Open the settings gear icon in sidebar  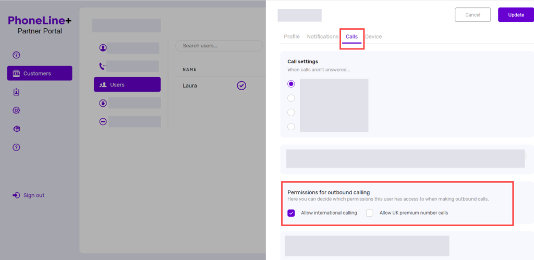click(16, 110)
